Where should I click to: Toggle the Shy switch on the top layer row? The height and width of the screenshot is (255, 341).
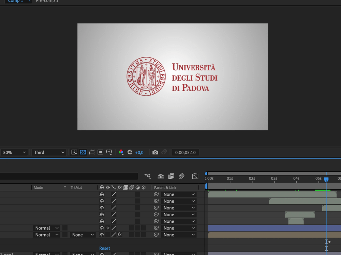click(102, 194)
